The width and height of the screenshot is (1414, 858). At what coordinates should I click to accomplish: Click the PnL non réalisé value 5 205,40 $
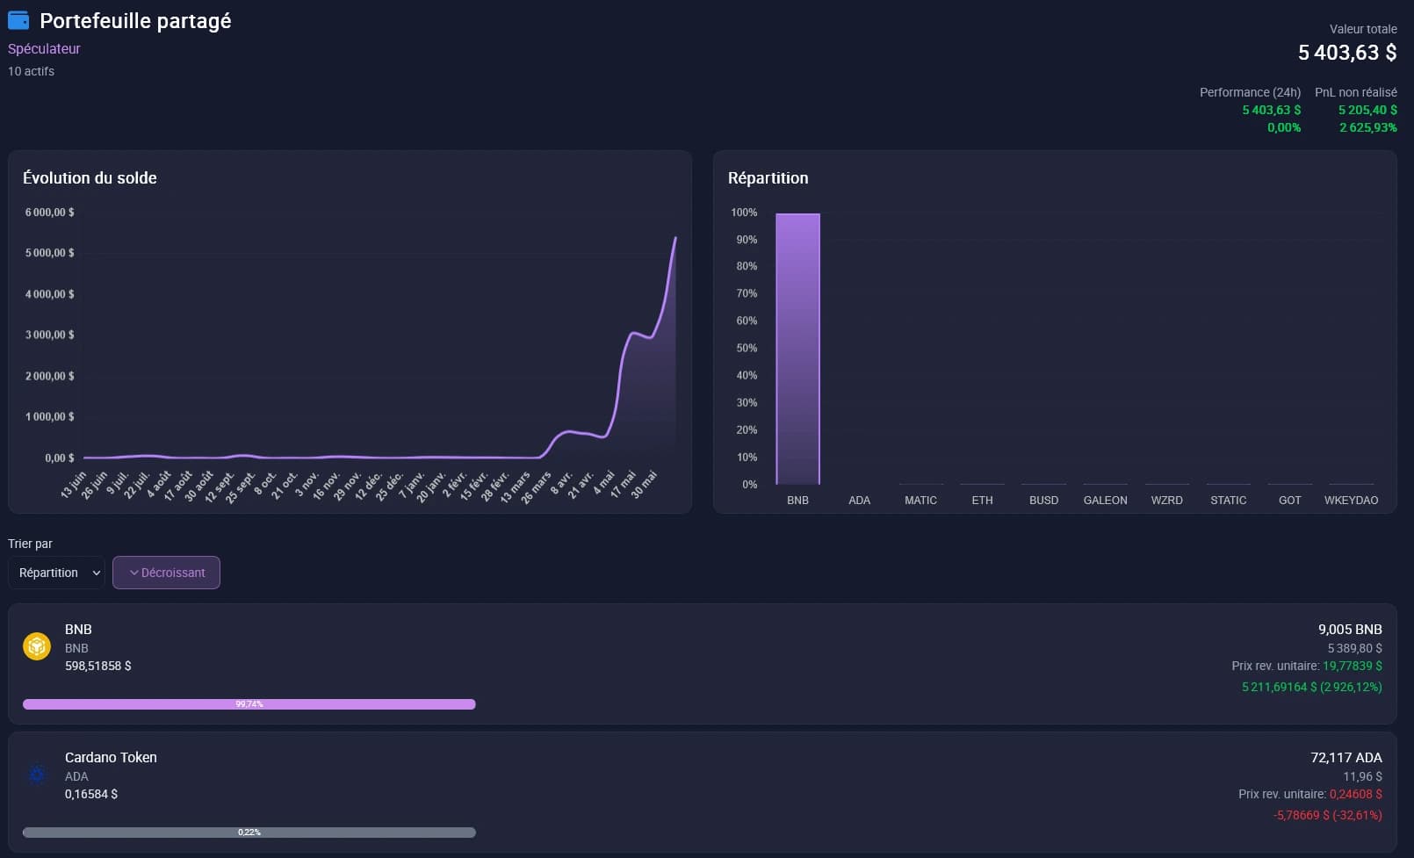coord(1367,110)
